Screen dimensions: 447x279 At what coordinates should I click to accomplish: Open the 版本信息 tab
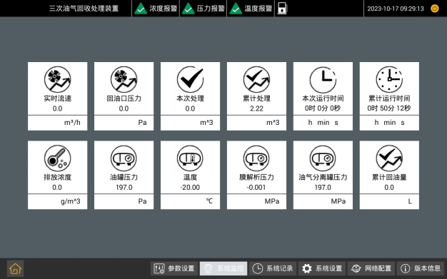click(421, 268)
